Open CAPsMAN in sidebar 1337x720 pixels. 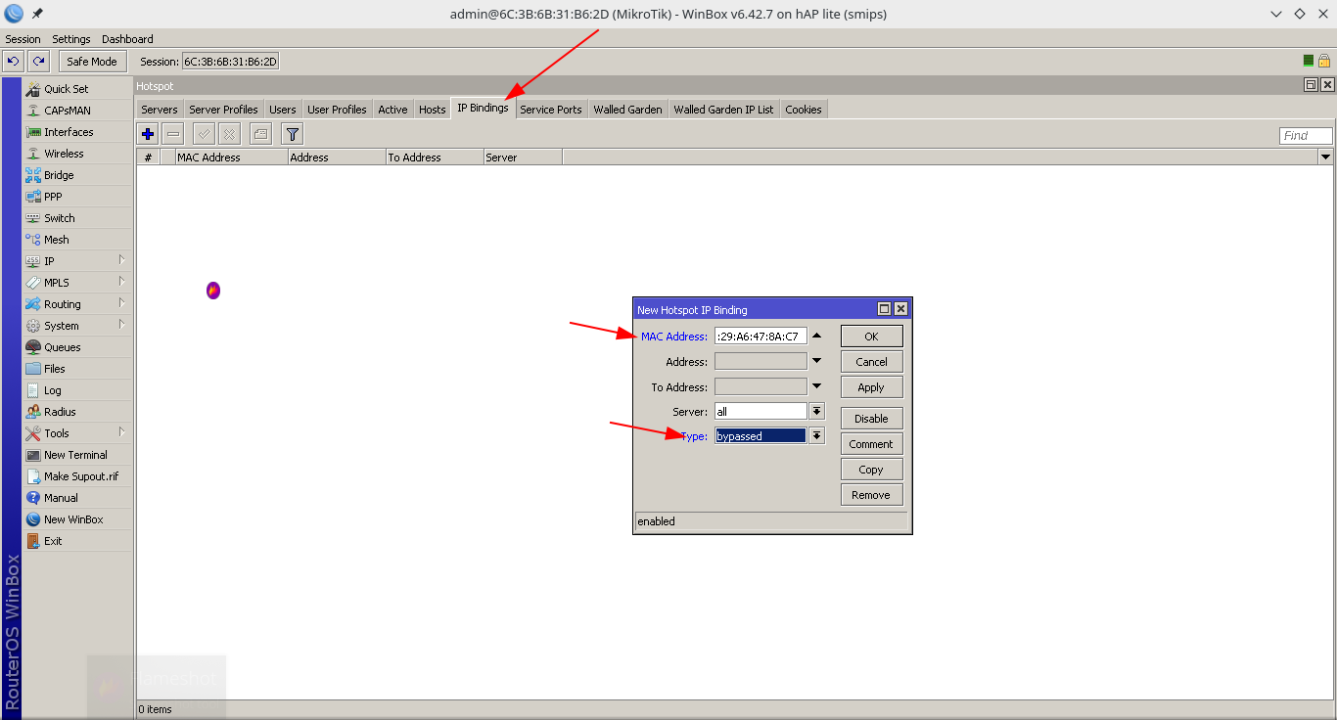77,111
